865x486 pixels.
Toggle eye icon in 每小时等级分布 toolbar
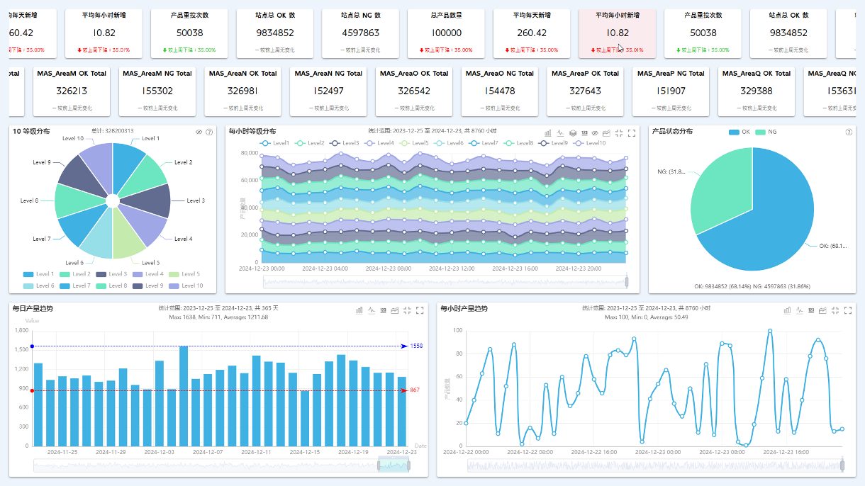point(596,132)
